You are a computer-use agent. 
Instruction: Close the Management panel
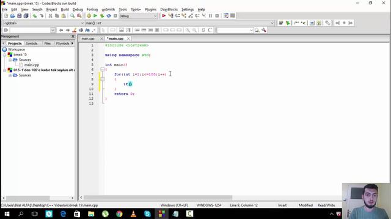click(x=73, y=36)
